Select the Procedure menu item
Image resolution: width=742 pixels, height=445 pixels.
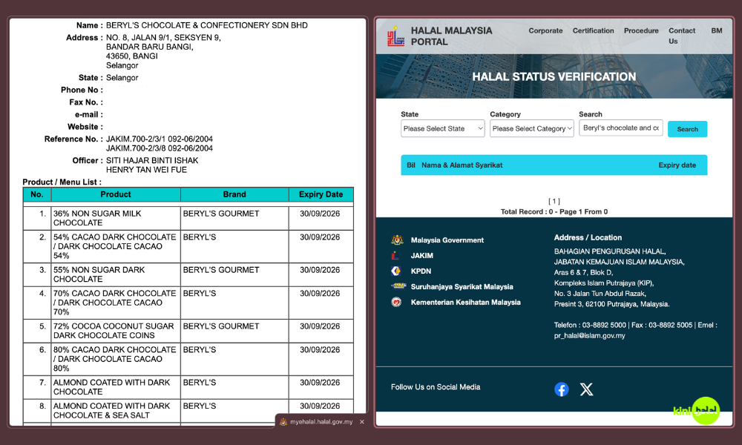click(x=641, y=31)
